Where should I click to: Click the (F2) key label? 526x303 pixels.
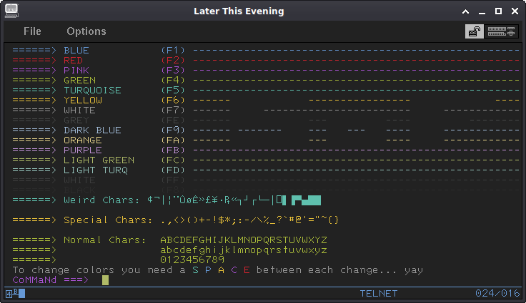tap(173, 61)
